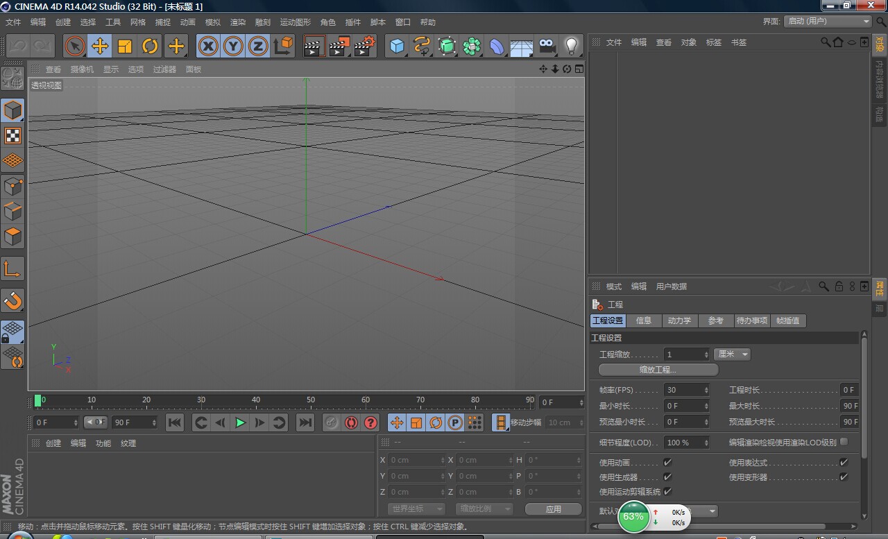Image resolution: width=888 pixels, height=539 pixels.
Task: Click the Camera object icon
Action: [x=547, y=46]
